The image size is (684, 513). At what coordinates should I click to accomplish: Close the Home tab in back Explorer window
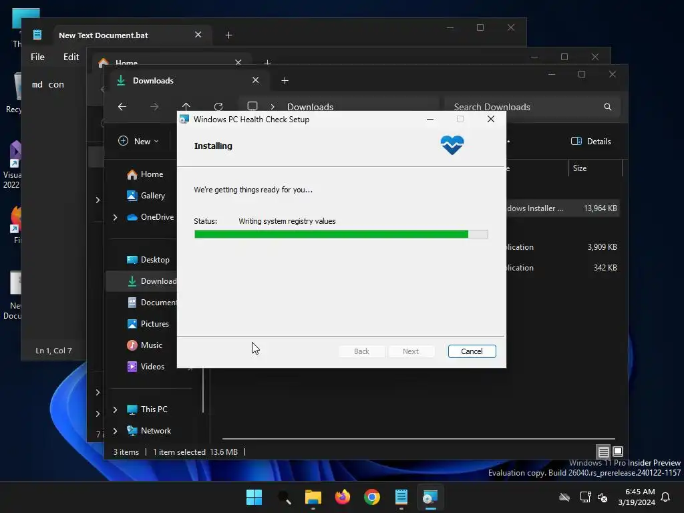pyautogui.click(x=238, y=62)
